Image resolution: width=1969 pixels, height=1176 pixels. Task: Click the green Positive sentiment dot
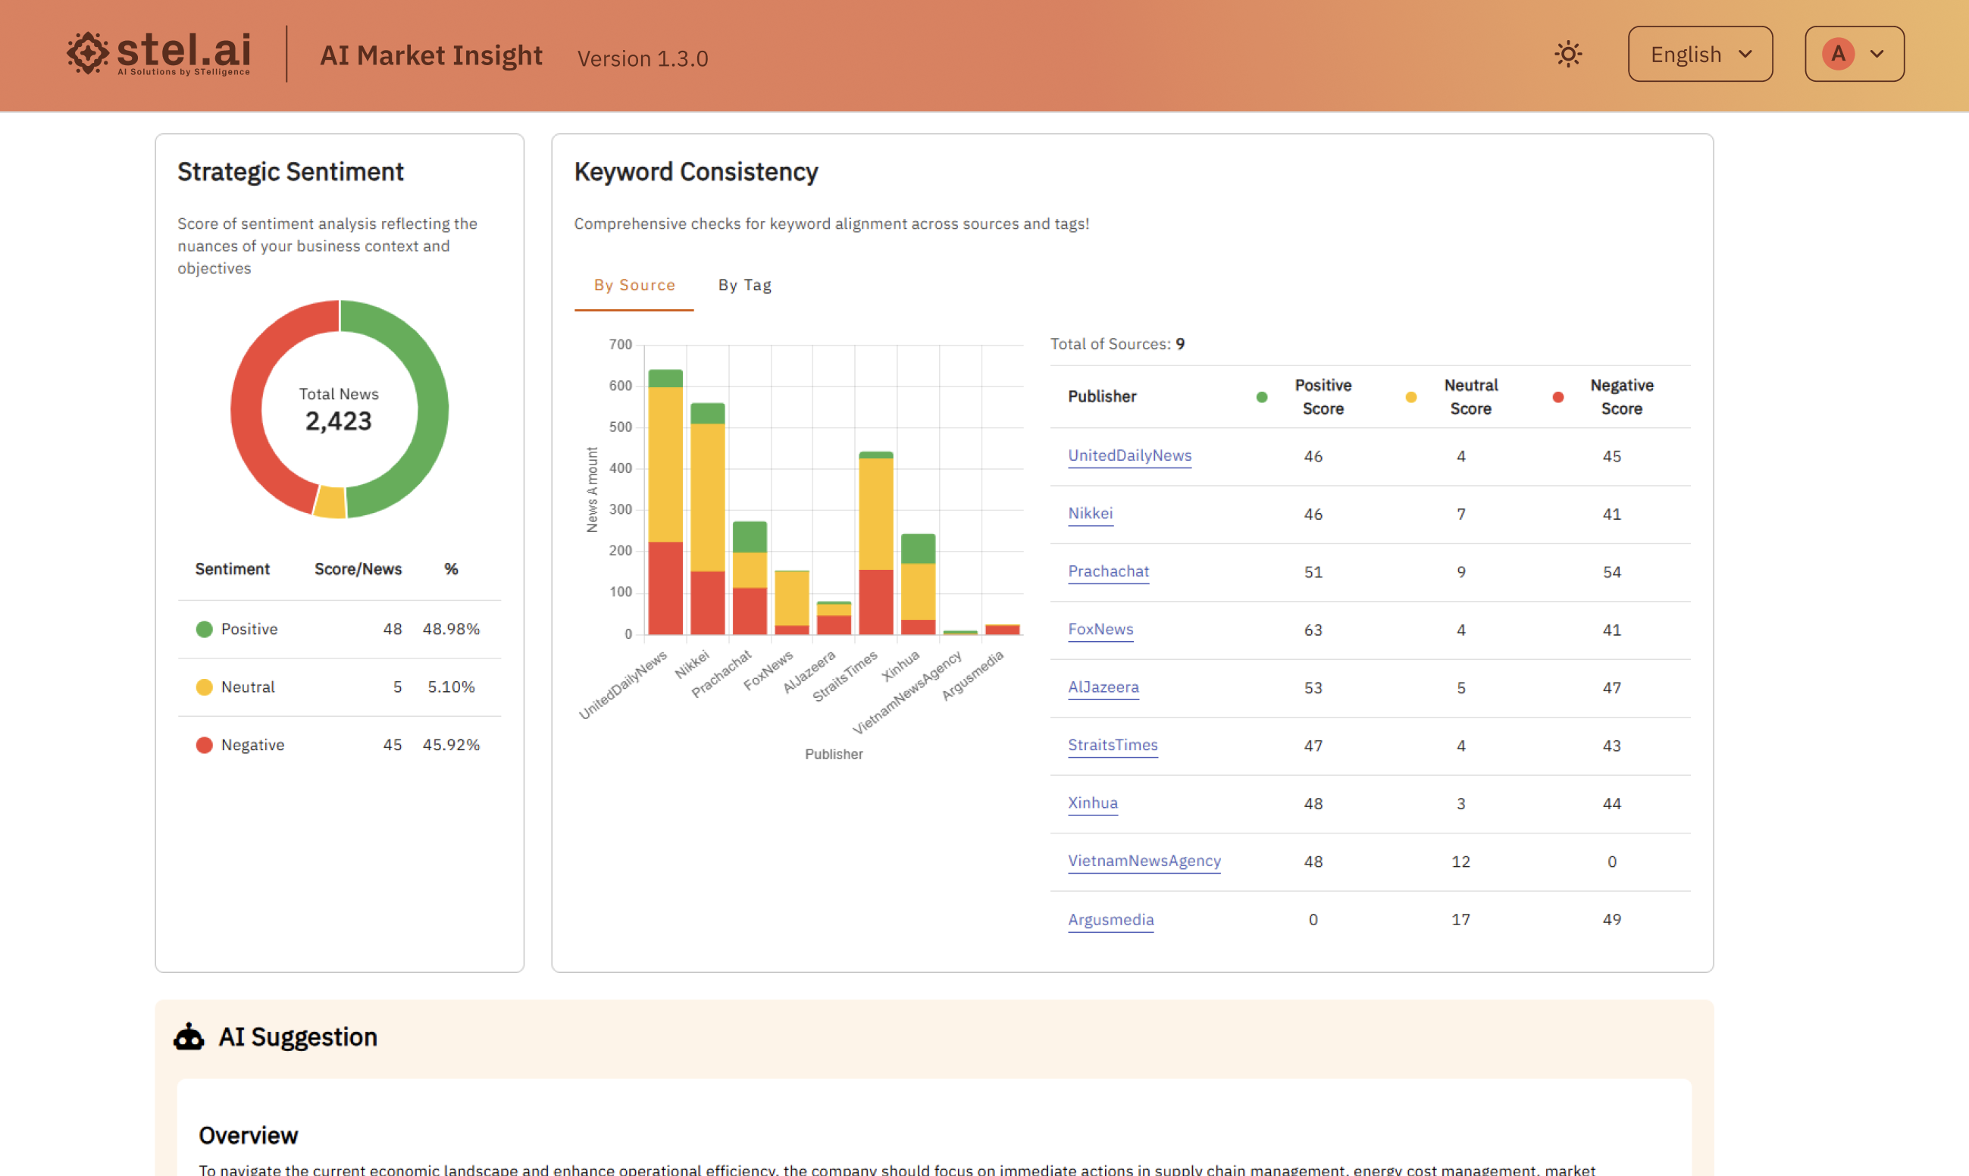tap(205, 629)
